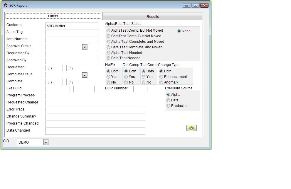This screenshot has width=291, height=189.
Task: Switch to the Results tab
Action: (x=153, y=16)
